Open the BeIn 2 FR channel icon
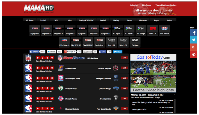The height and width of the screenshot is (115, 199). coord(123,42)
